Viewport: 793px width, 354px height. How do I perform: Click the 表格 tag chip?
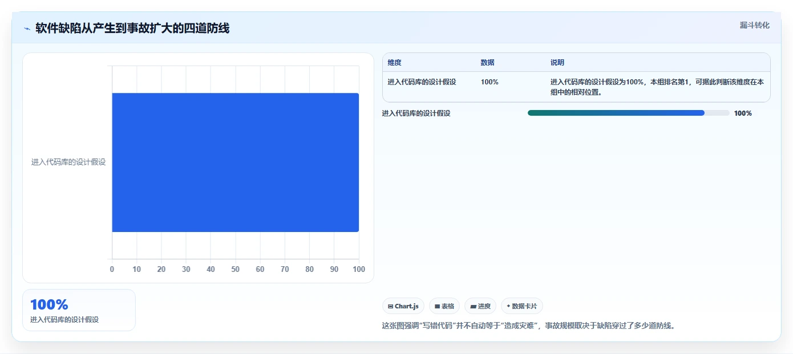444,306
